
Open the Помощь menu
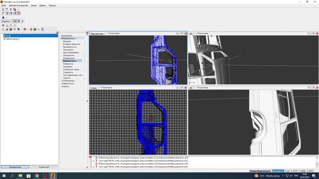[52, 5]
